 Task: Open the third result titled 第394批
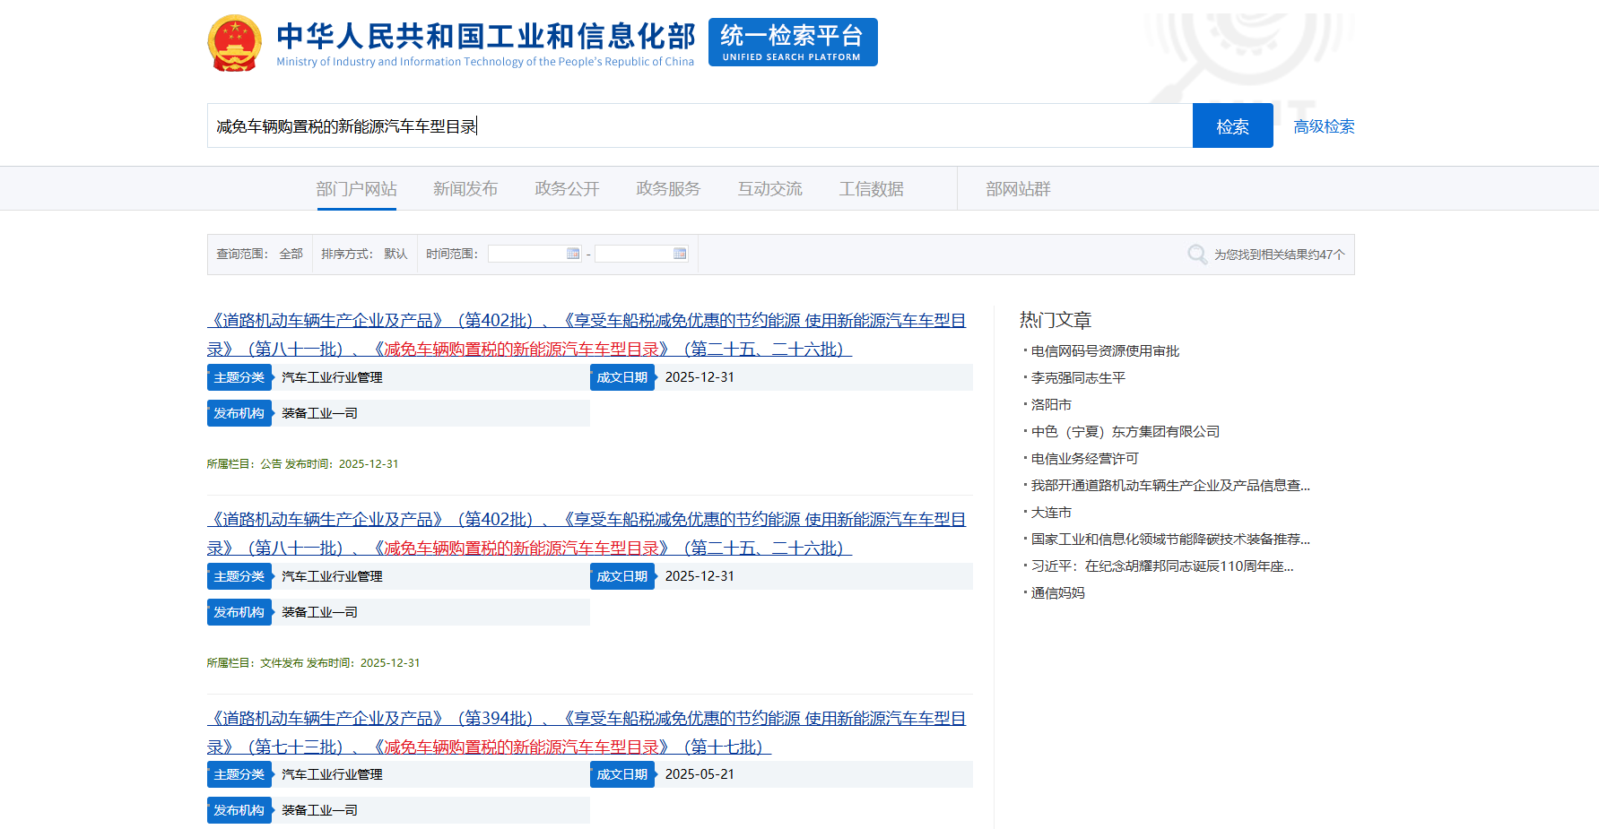(586, 719)
